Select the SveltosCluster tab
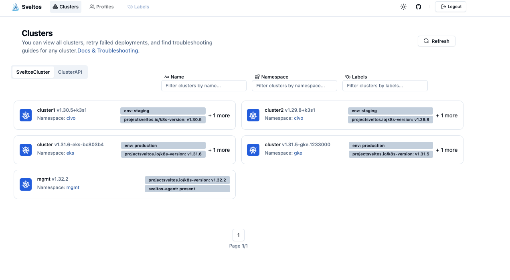The height and width of the screenshot is (280, 510). (x=33, y=72)
